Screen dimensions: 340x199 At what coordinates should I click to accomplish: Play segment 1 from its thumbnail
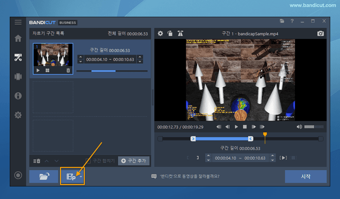coord(38,70)
